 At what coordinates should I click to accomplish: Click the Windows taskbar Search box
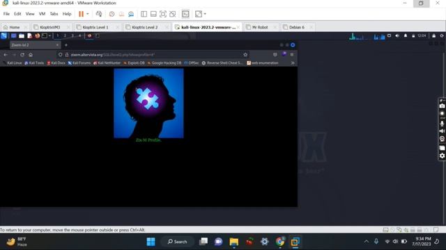click(x=177, y=242)
